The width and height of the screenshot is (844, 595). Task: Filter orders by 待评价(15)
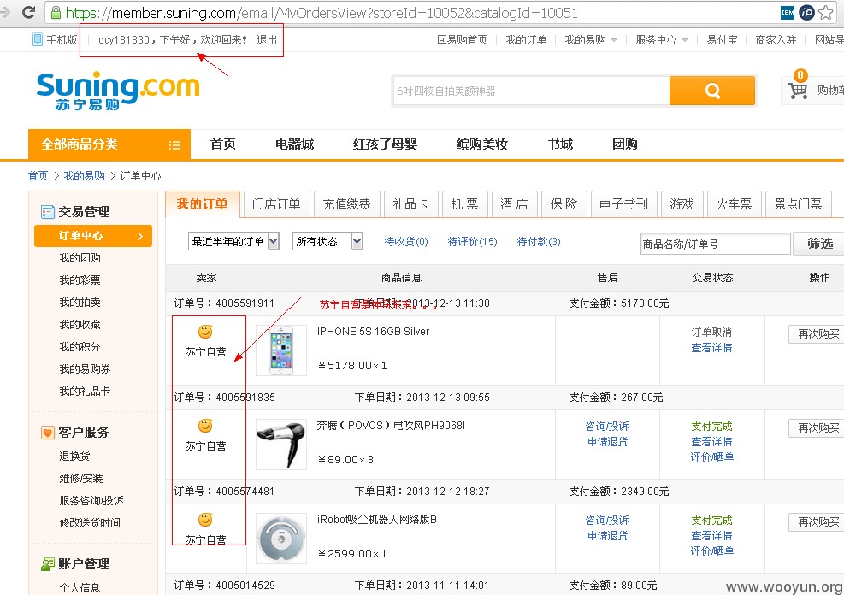click(x=473, y=242)
